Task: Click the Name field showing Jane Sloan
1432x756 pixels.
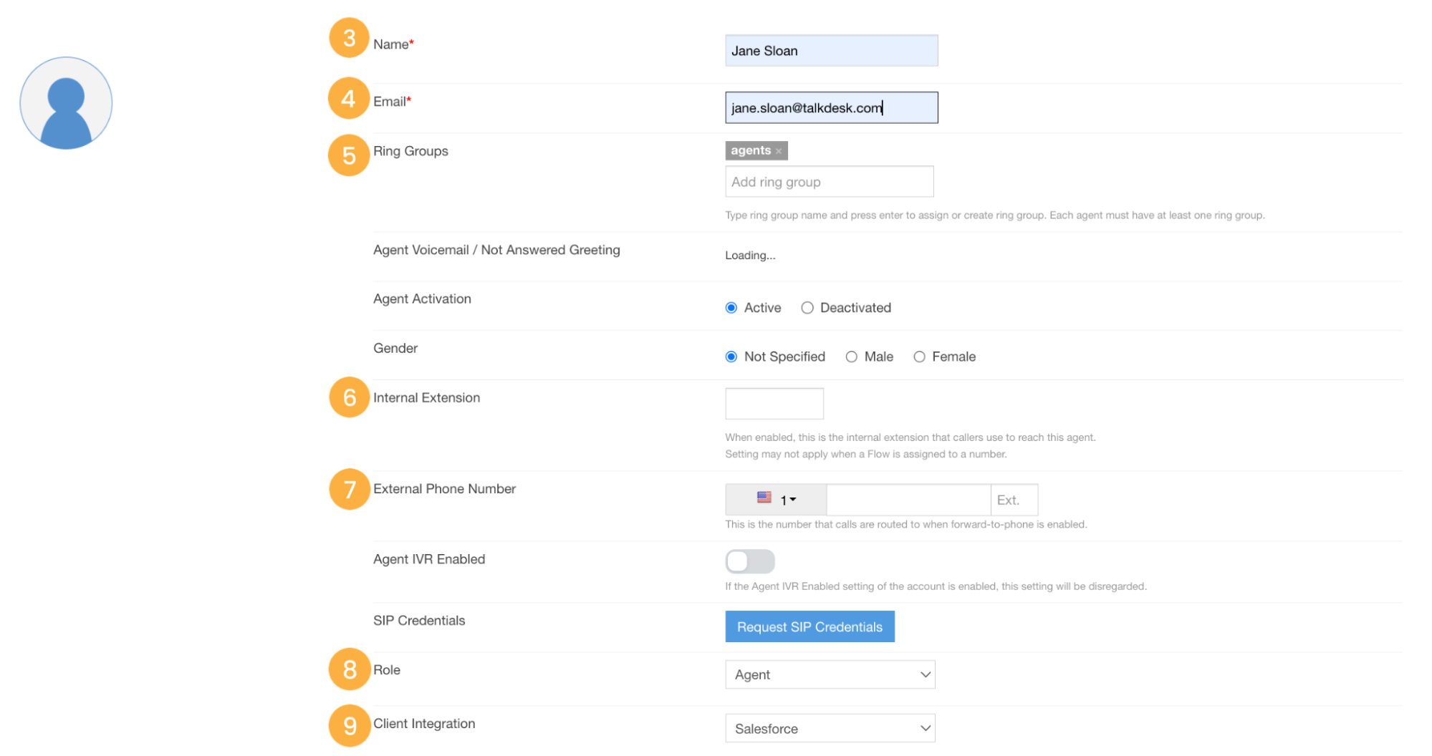Action: click(830, 50)
